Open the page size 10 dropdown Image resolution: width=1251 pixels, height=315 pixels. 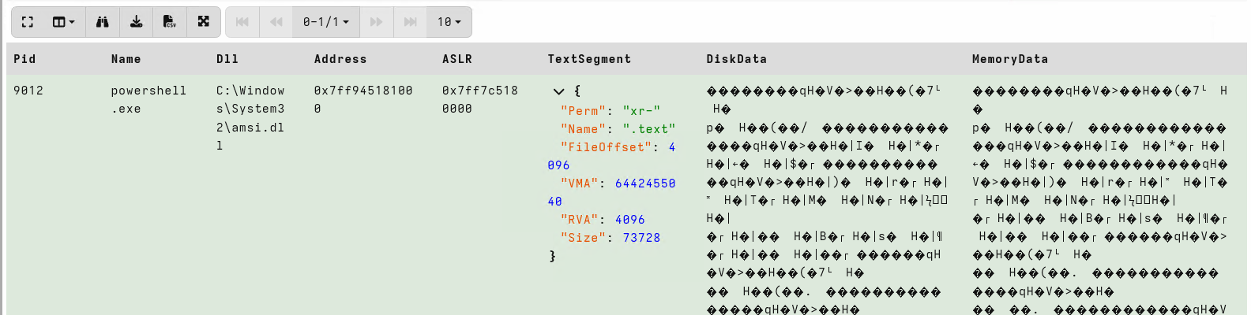[x=449, y=22]
